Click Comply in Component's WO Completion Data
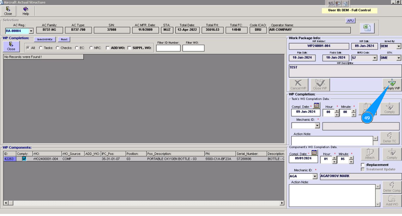 392,154
